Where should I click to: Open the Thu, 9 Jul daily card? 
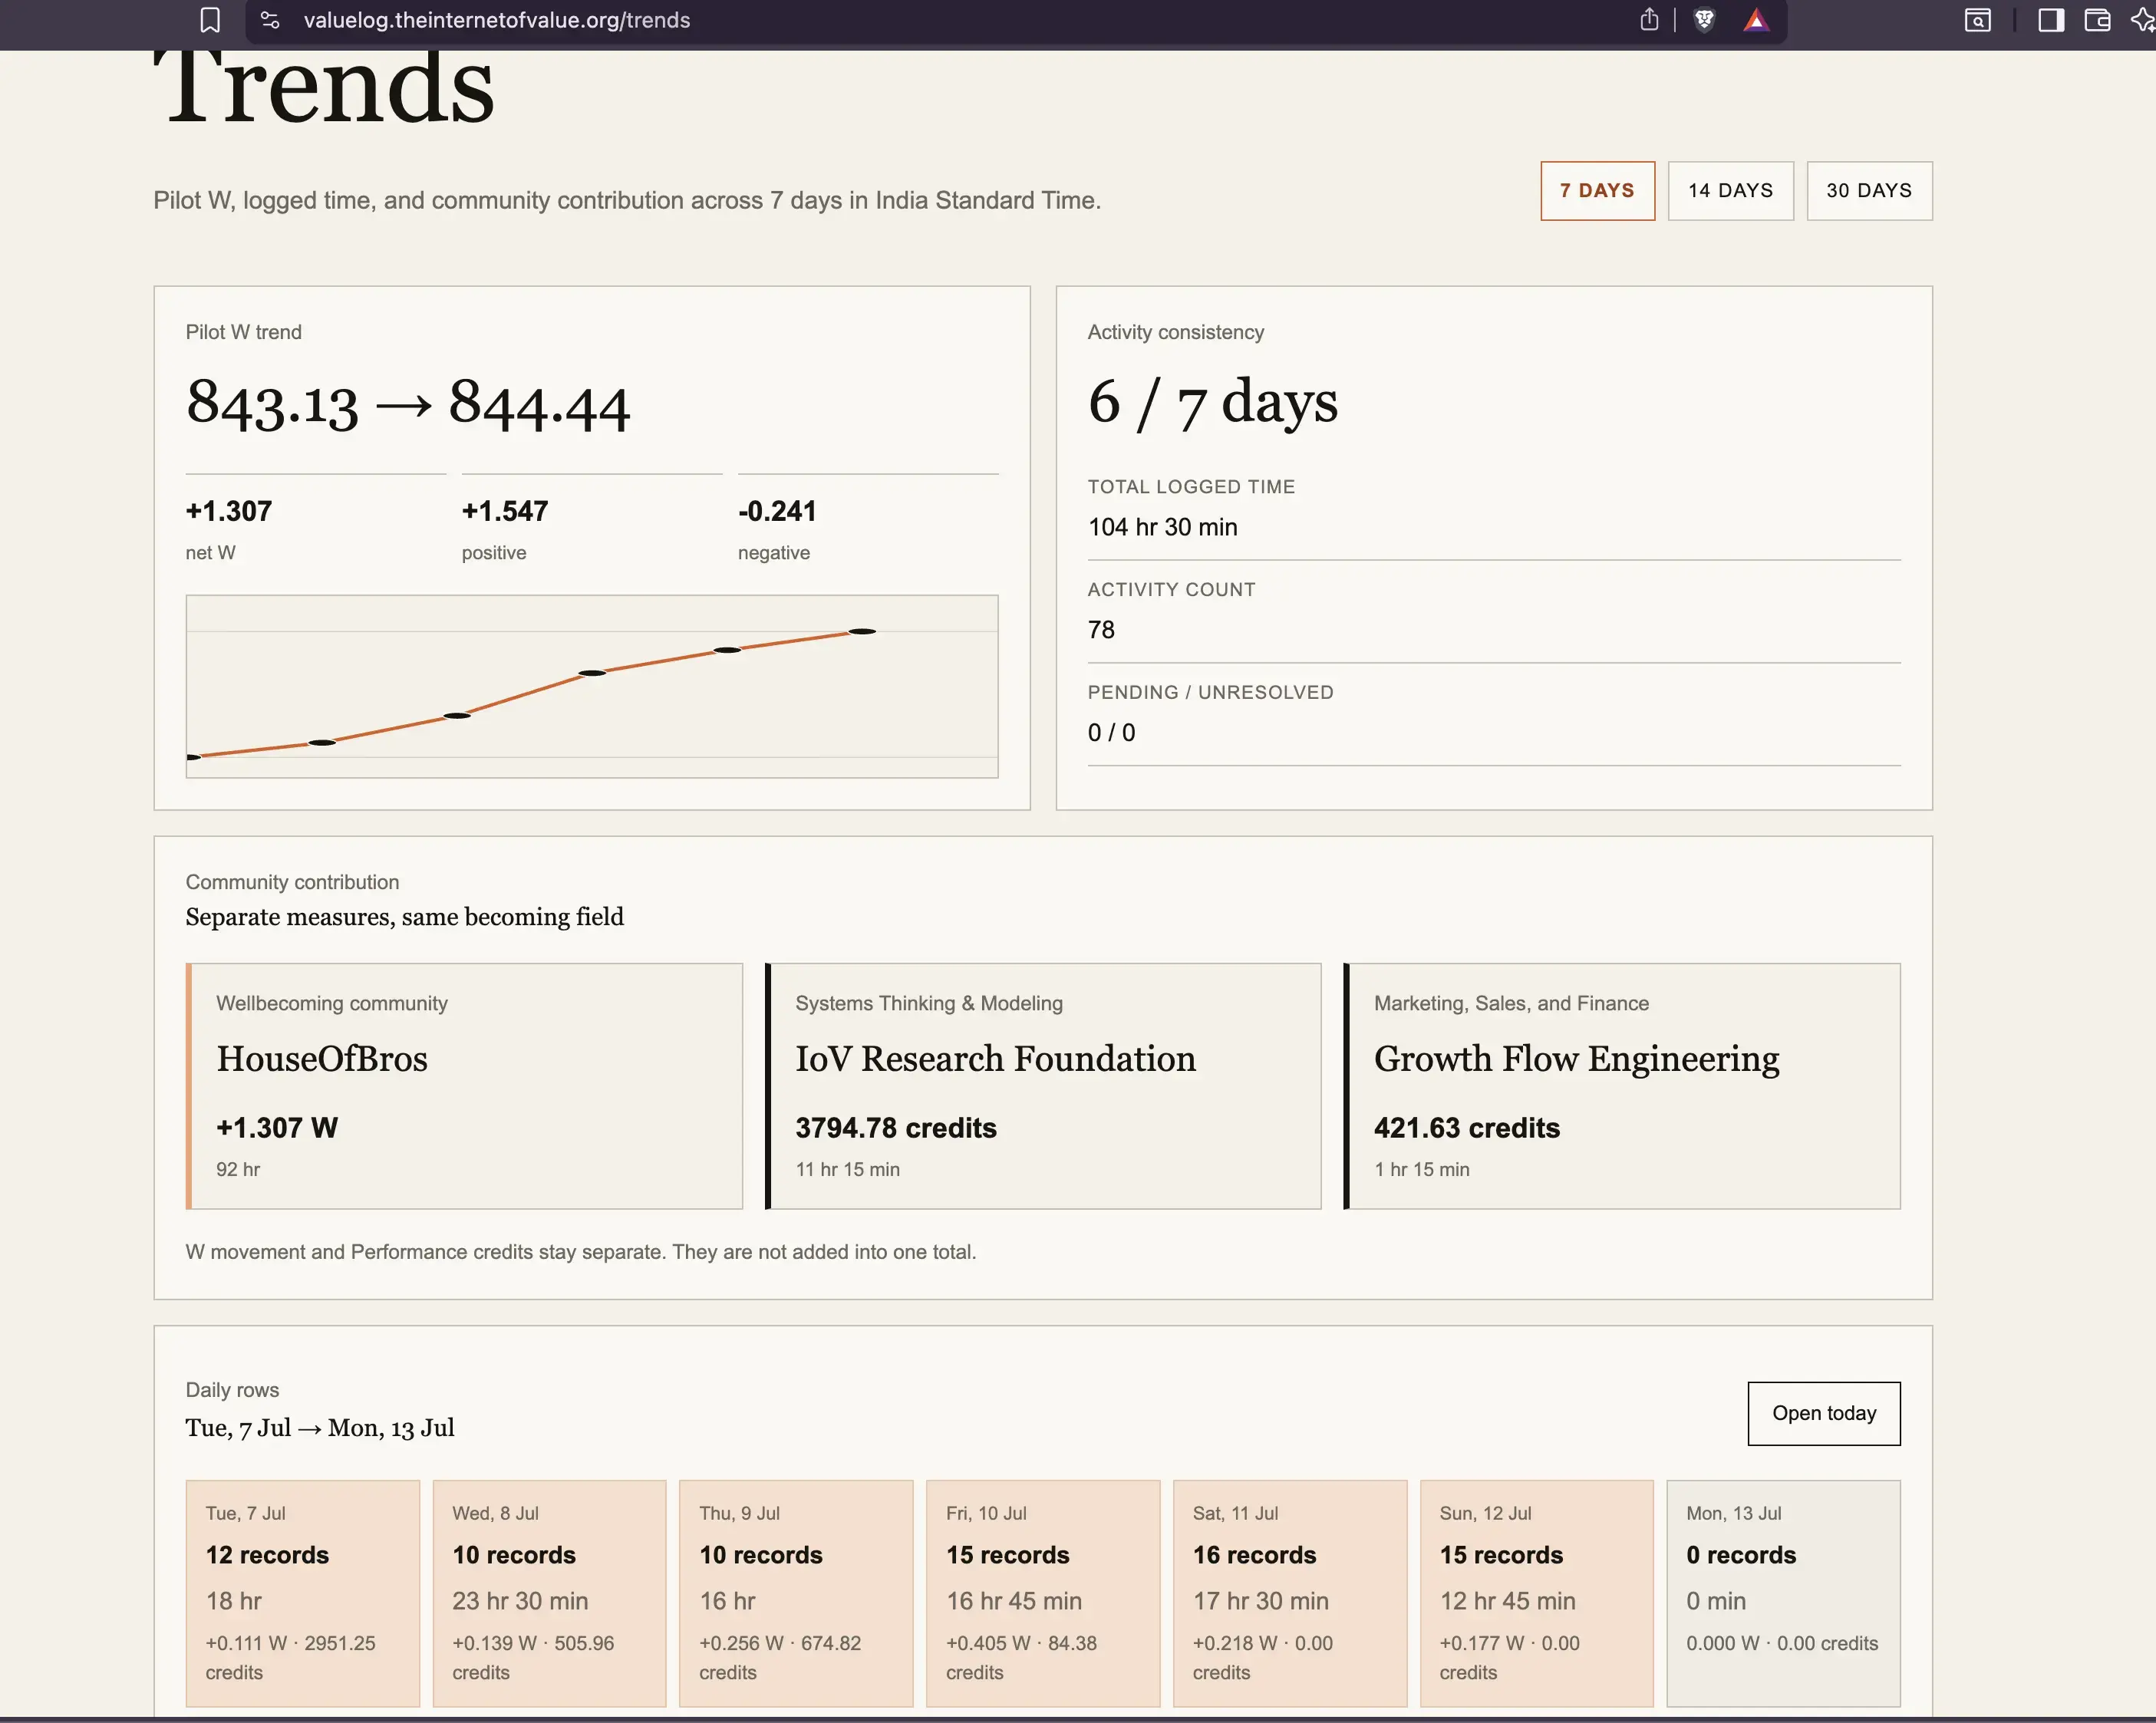796,1593
